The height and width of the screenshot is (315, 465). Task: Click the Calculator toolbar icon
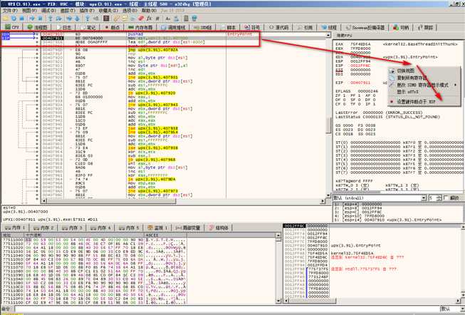click(186, 19)
